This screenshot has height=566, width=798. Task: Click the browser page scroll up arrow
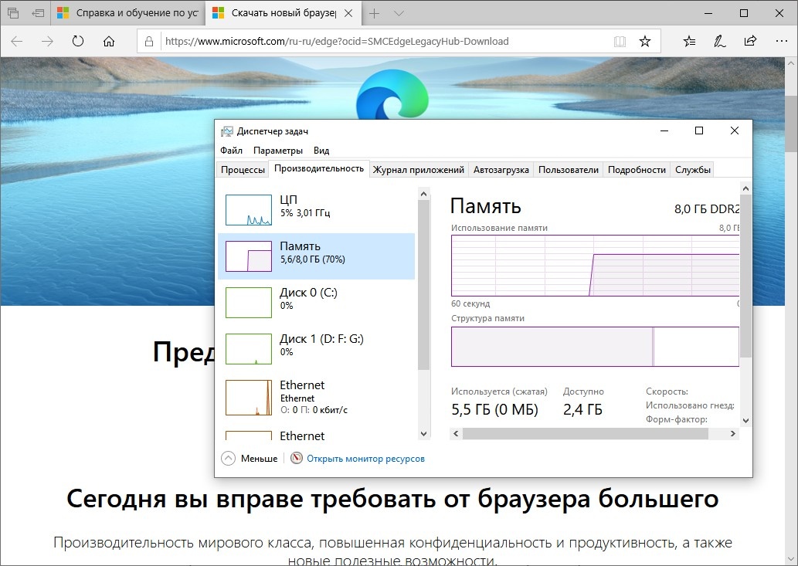tap(791, 63)
